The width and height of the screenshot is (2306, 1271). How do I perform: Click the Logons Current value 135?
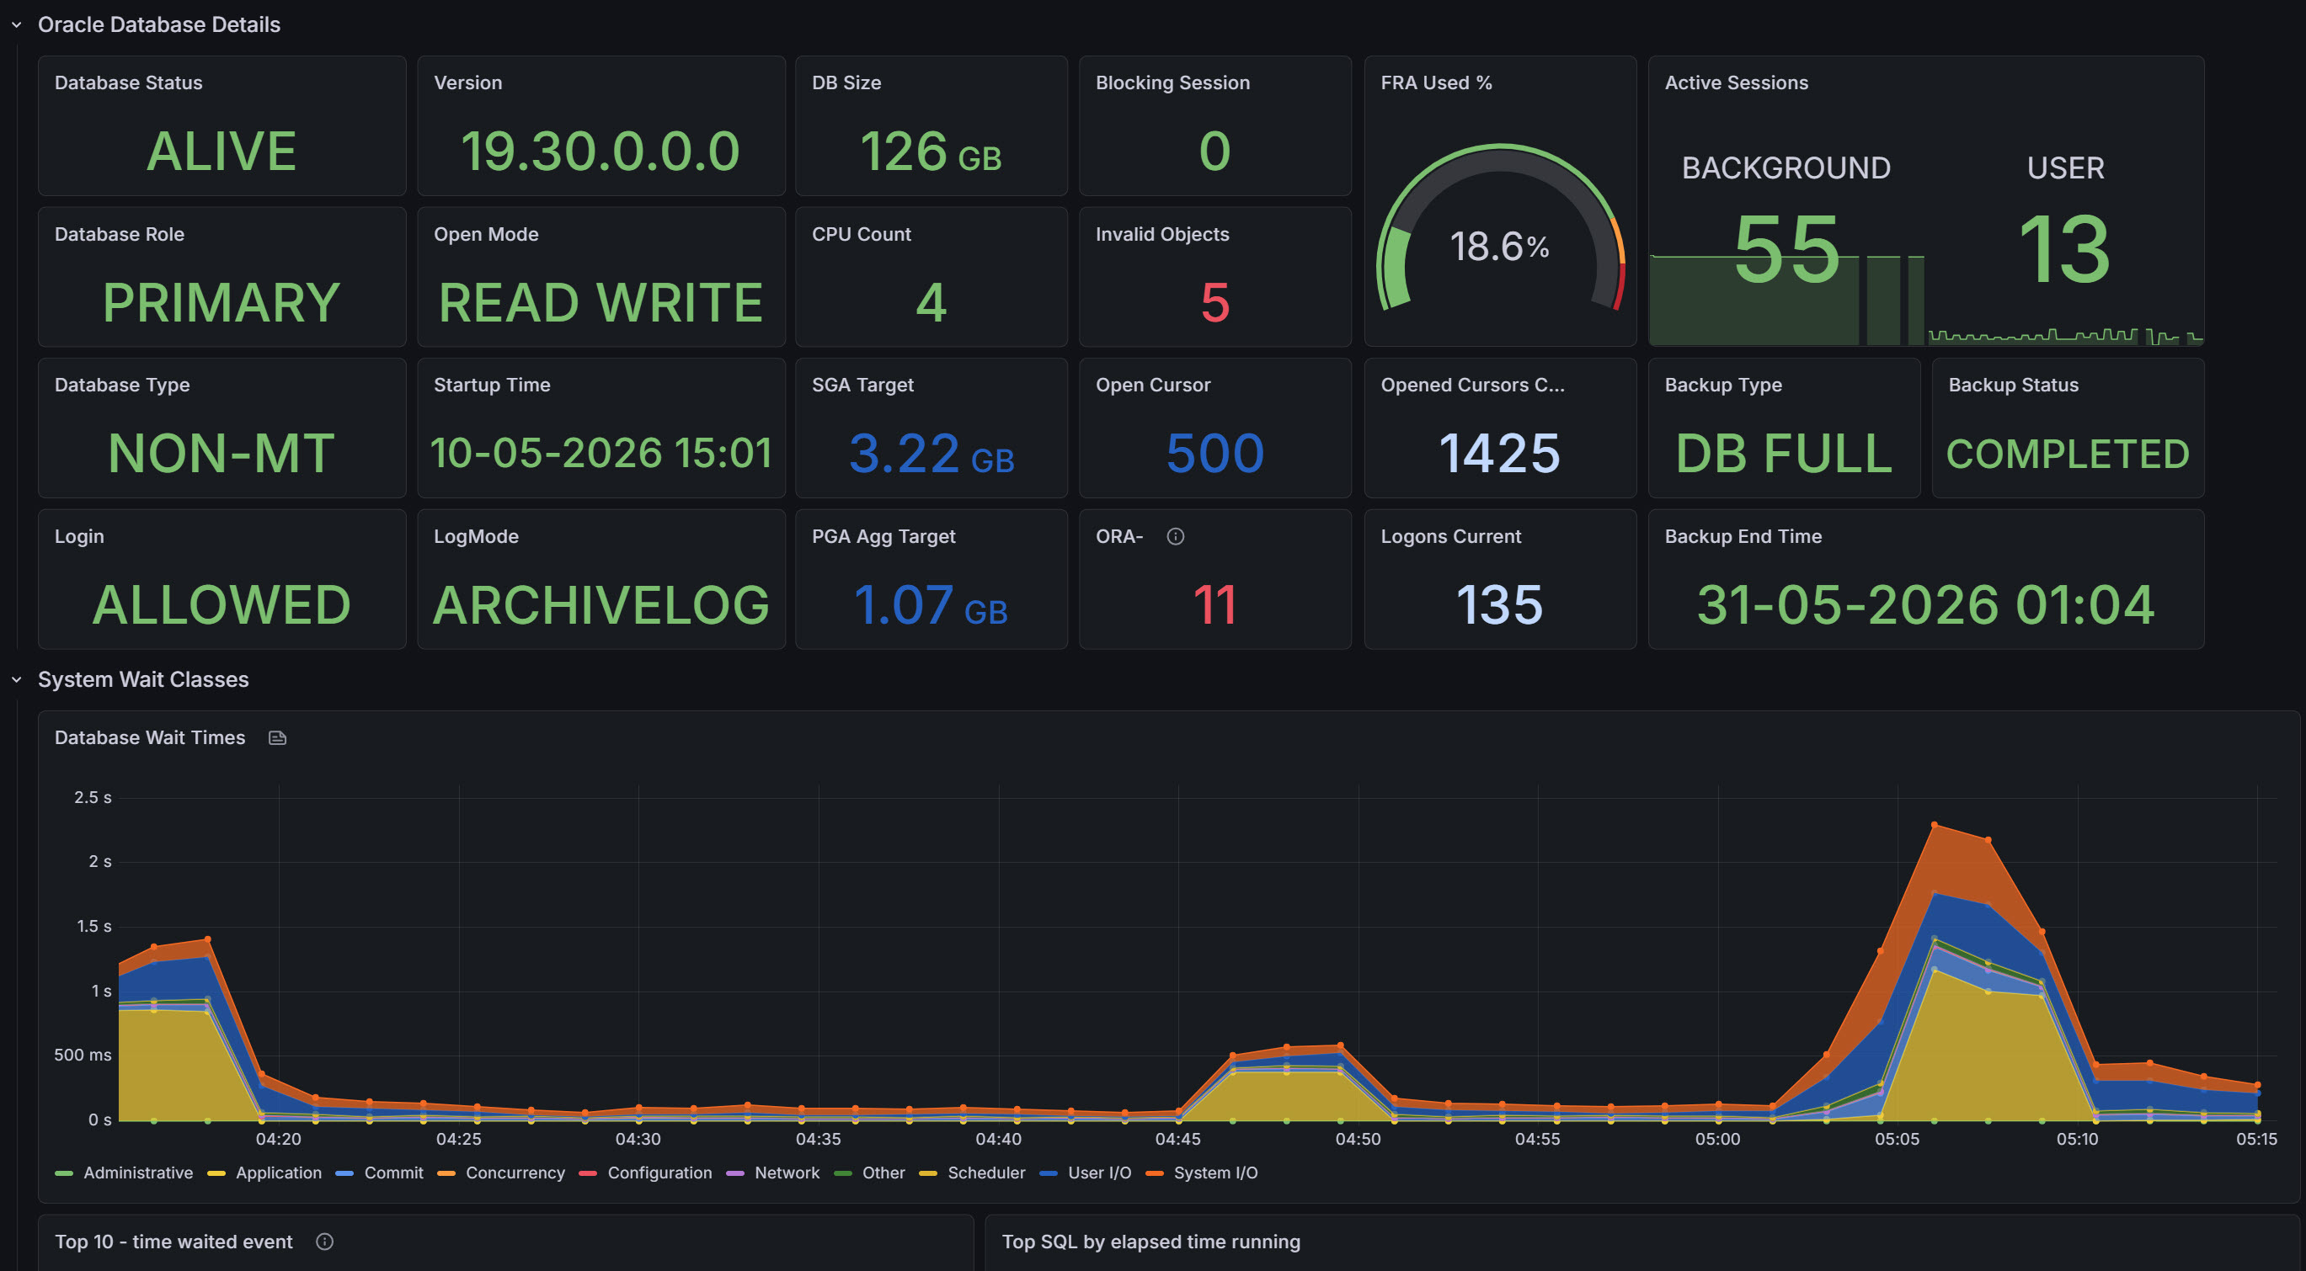[1500, 604]
